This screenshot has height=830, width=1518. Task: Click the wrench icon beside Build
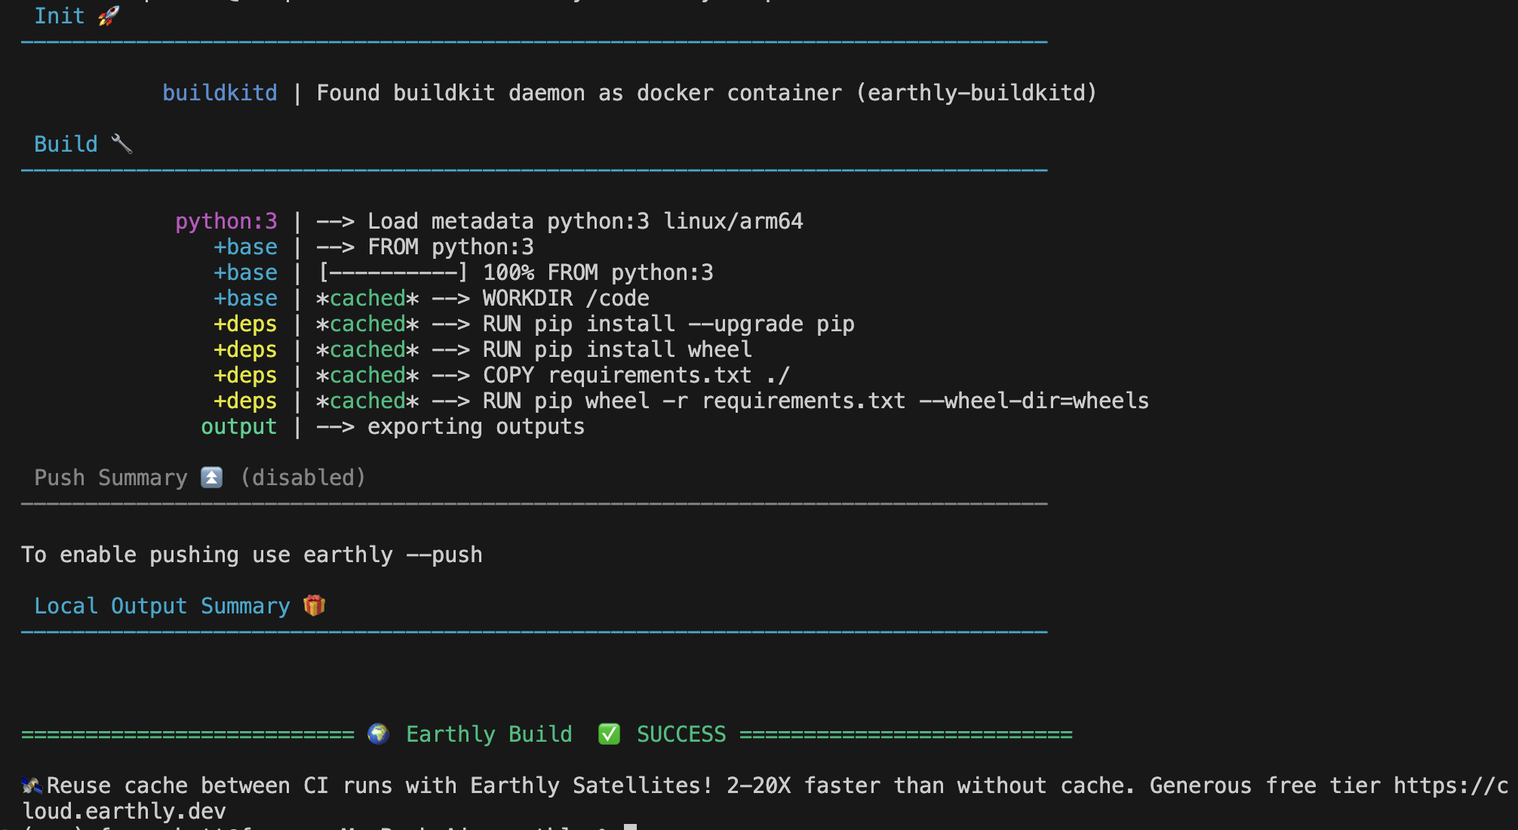121,143
